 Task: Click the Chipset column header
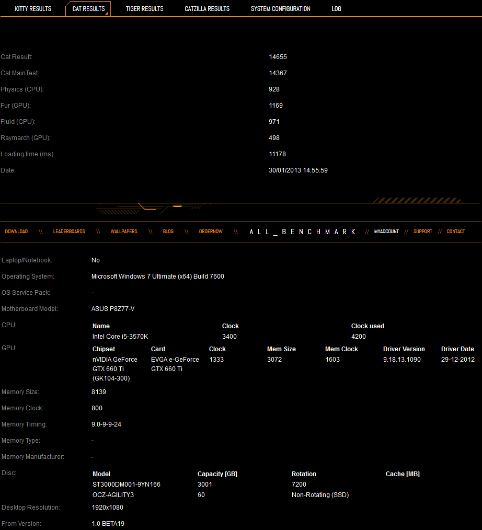(x=104, y=349)
